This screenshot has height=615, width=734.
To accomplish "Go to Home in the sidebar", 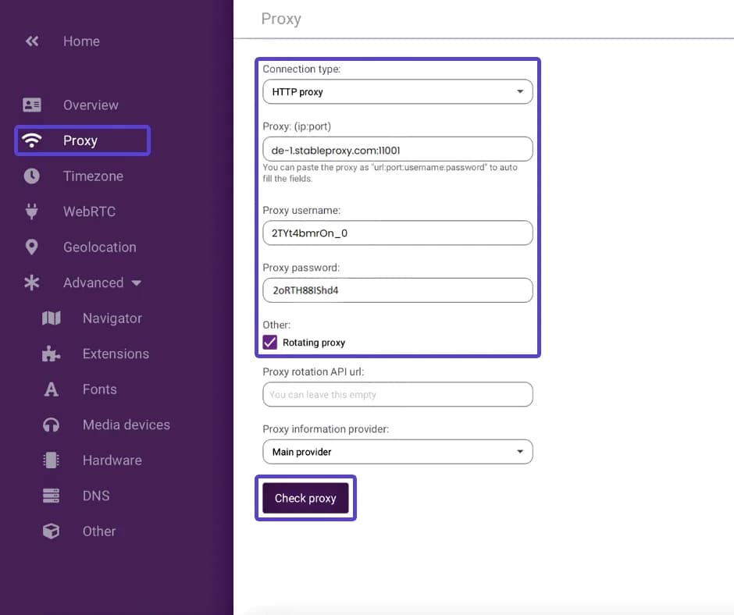I will [81, 41].
